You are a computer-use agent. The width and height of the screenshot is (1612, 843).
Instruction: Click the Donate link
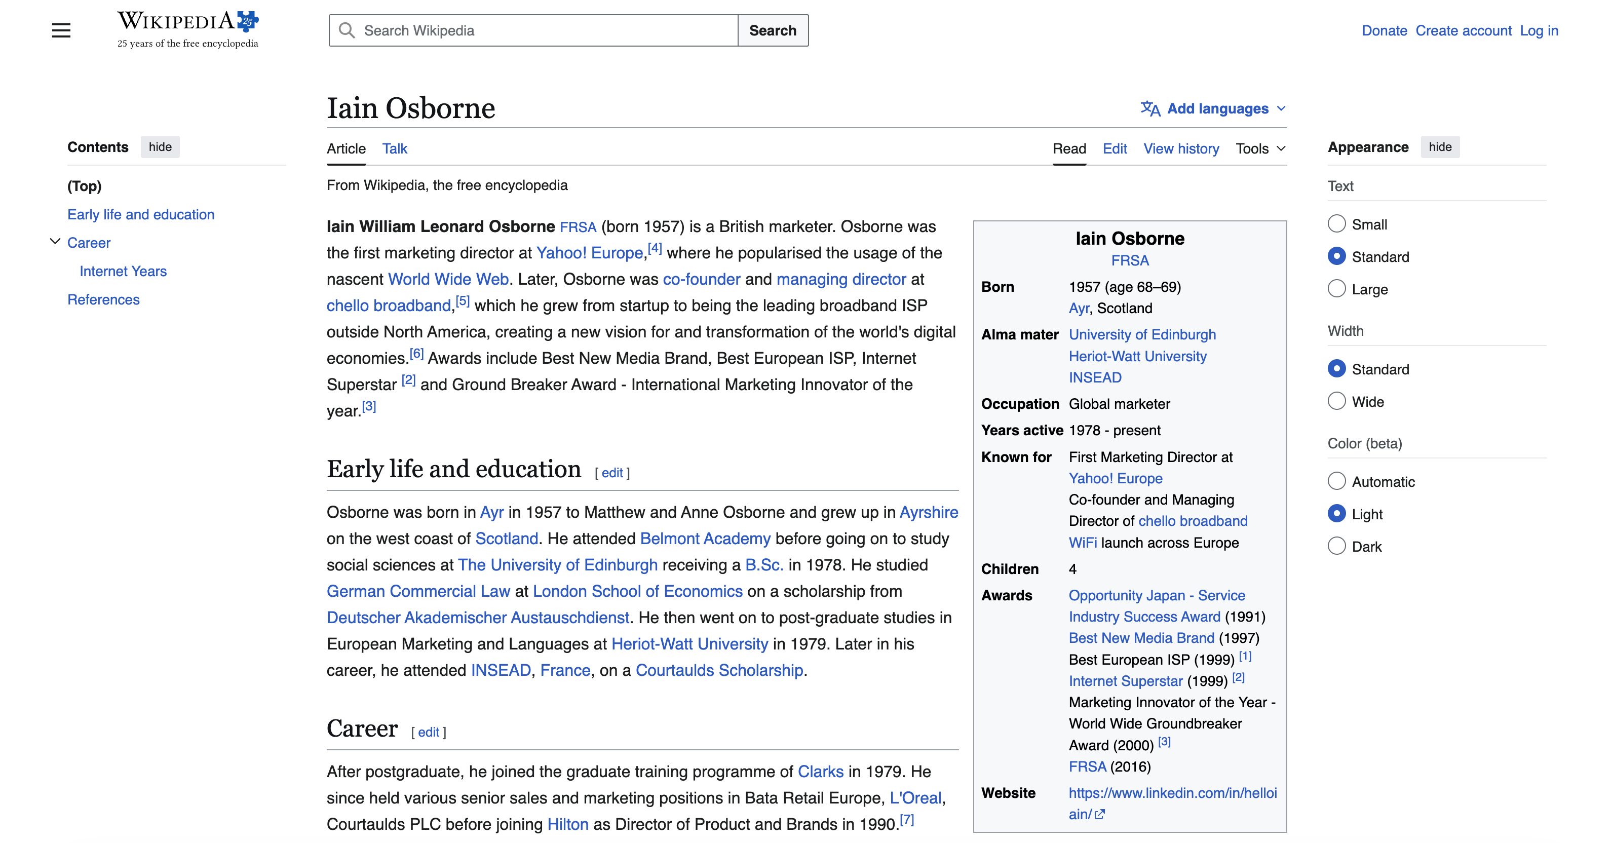(x=1384, y=31)
